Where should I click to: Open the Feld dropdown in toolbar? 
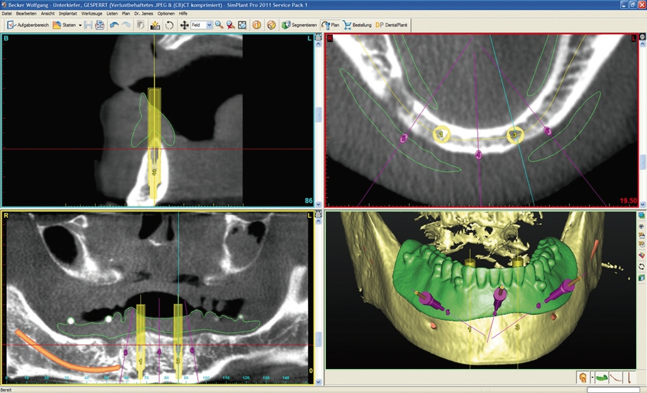[x=209, y=25]
